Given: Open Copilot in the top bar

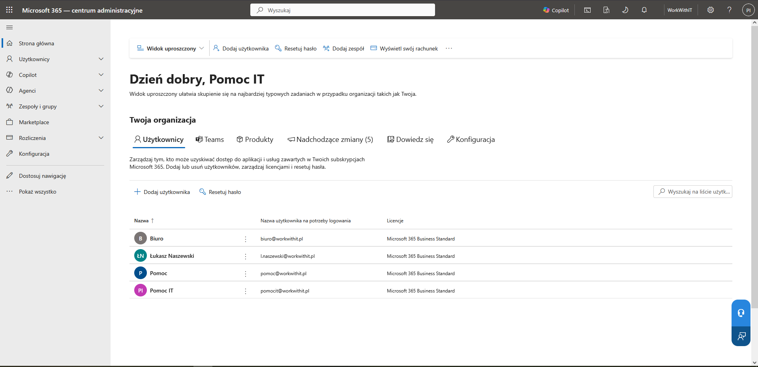Looking at the screenshot, I should [556, 10].
